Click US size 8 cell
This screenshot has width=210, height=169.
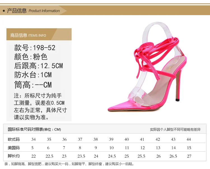pyautogui.click(x=80, y=148)
